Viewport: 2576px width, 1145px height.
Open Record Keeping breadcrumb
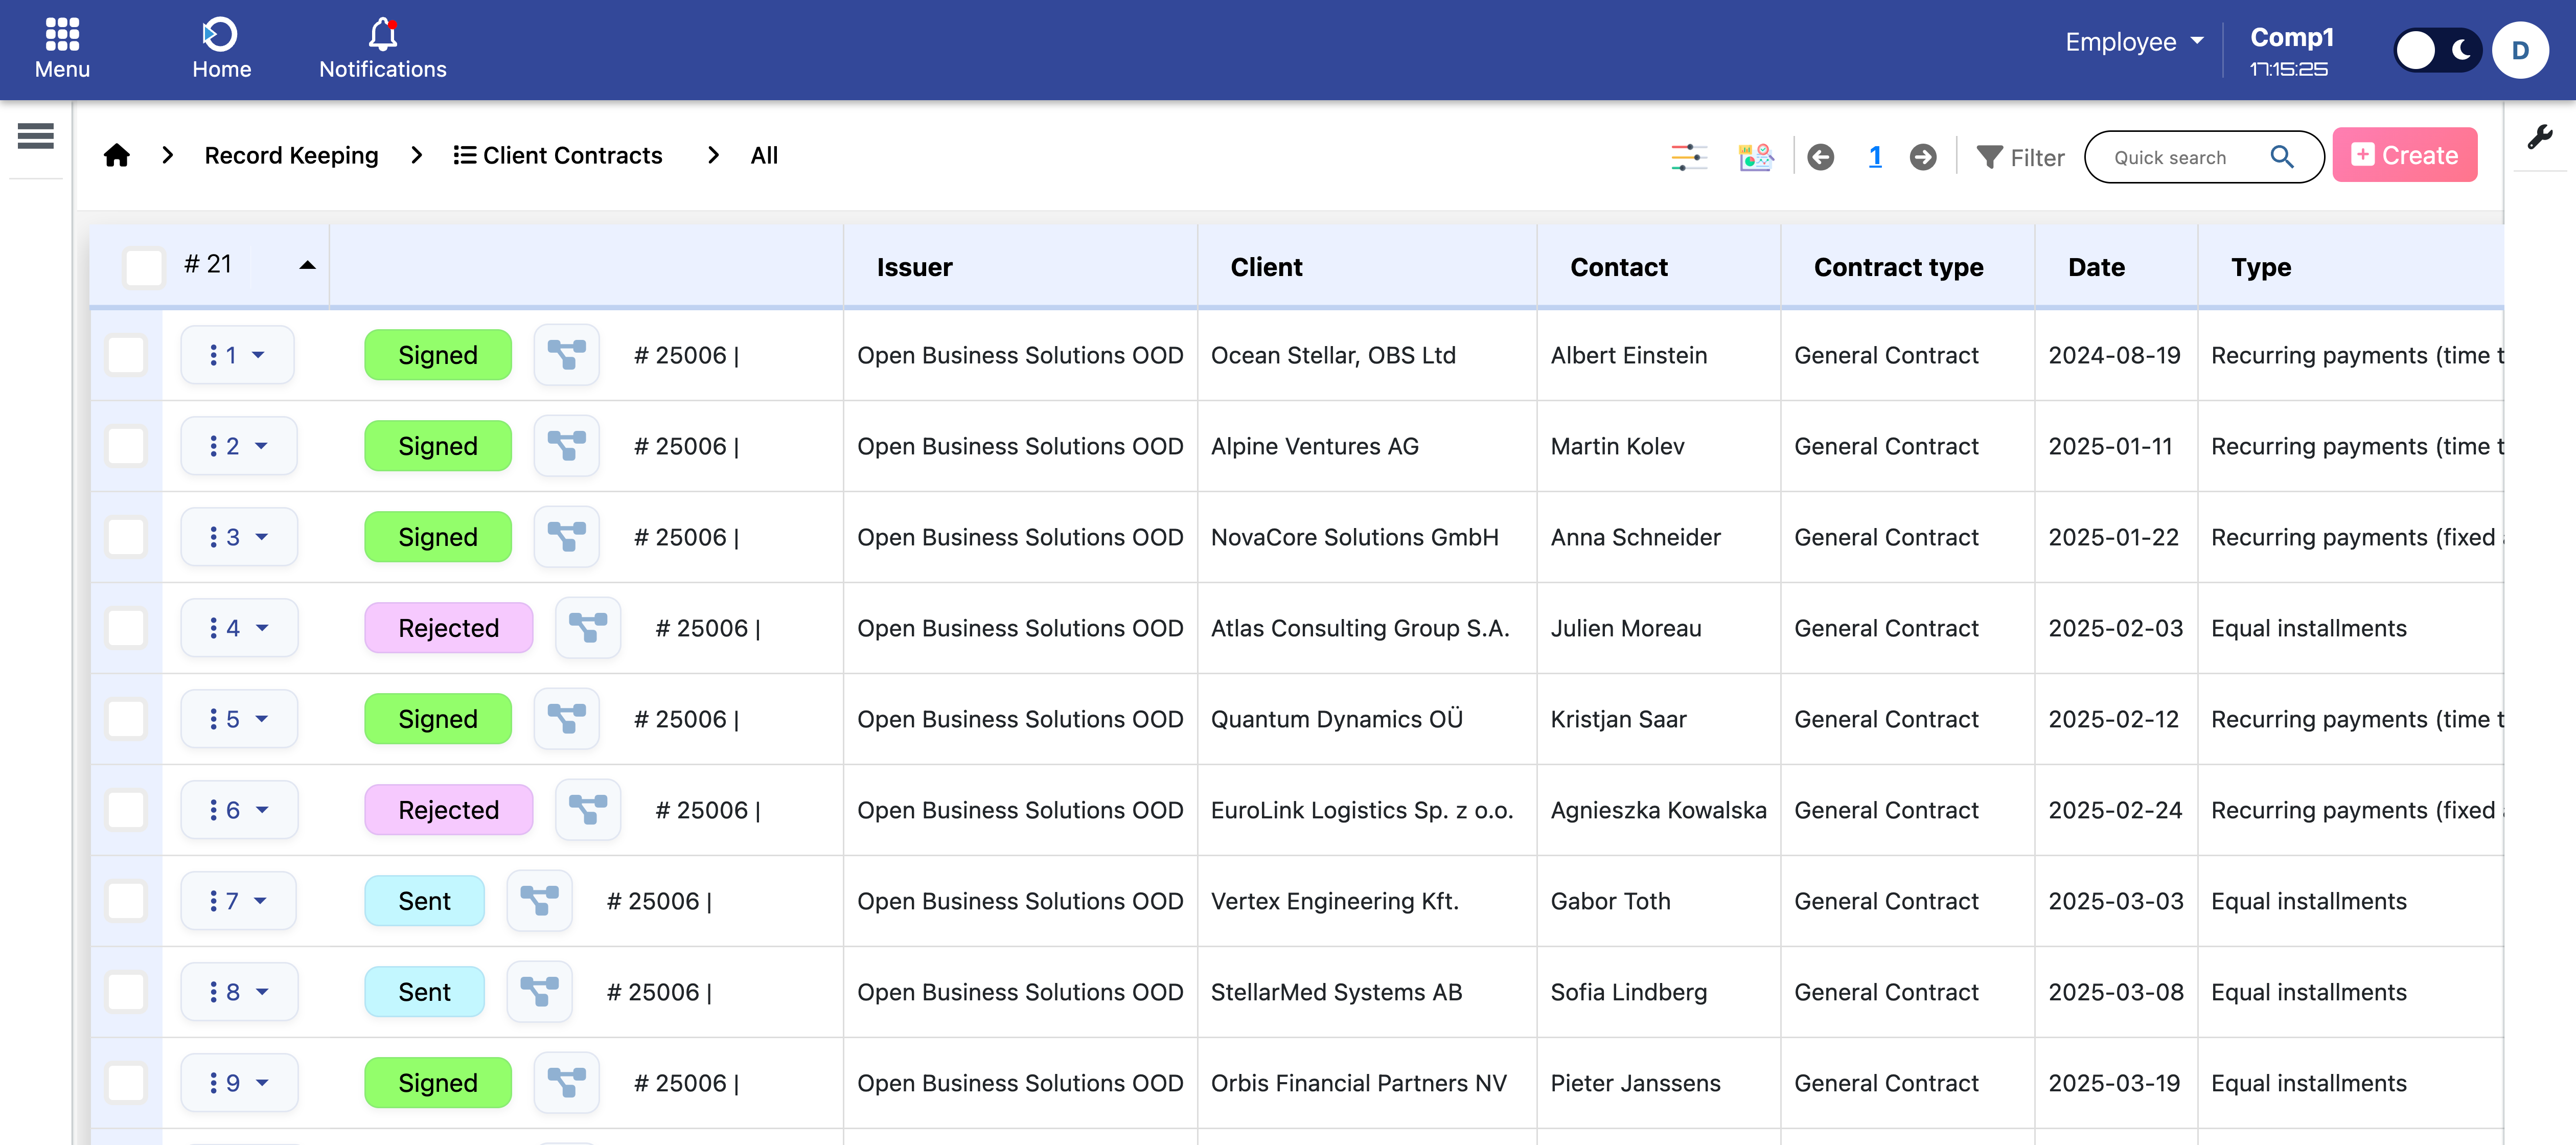(291, 155)
